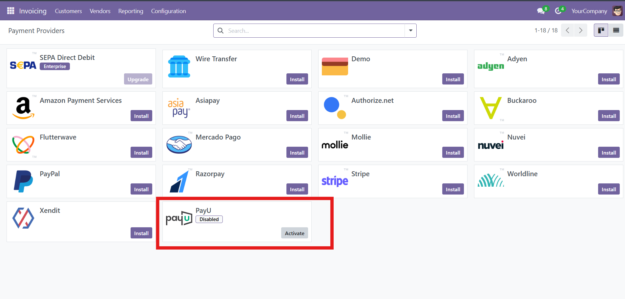Click the 1-18 / 18 pager counter
Screen dimensions: 625x299
click(x=546, y=30)
